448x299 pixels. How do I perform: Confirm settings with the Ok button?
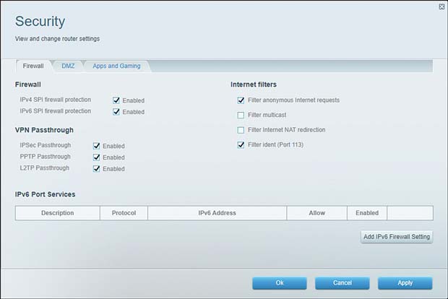point(280,282)
